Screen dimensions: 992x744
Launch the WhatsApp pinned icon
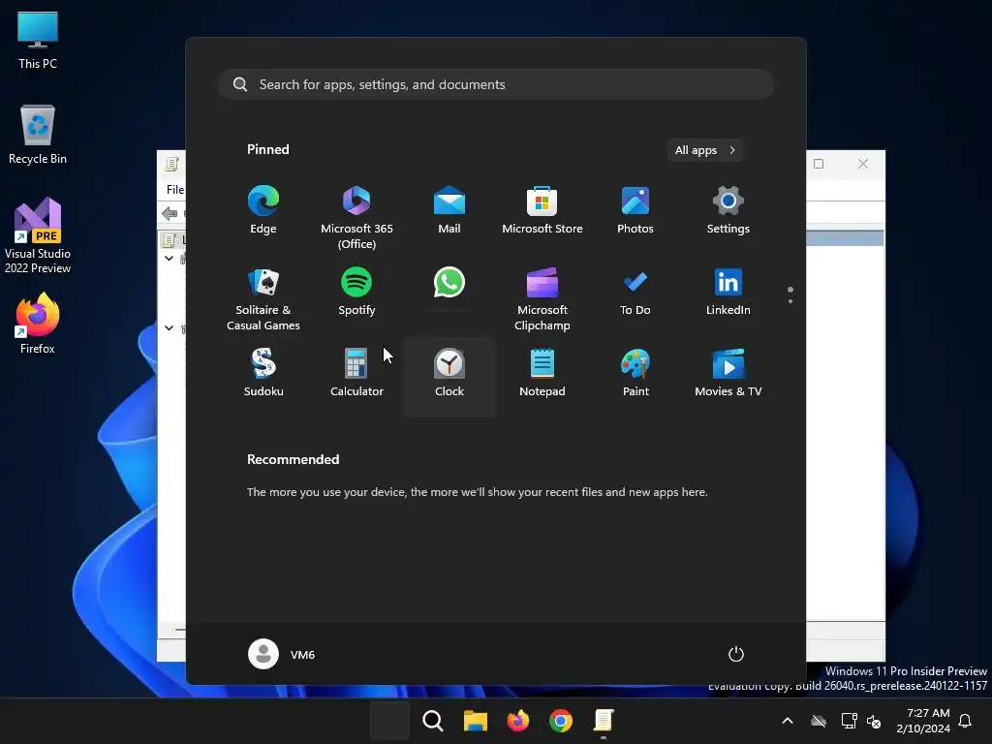pyautogui.click(x=449, y=283)
